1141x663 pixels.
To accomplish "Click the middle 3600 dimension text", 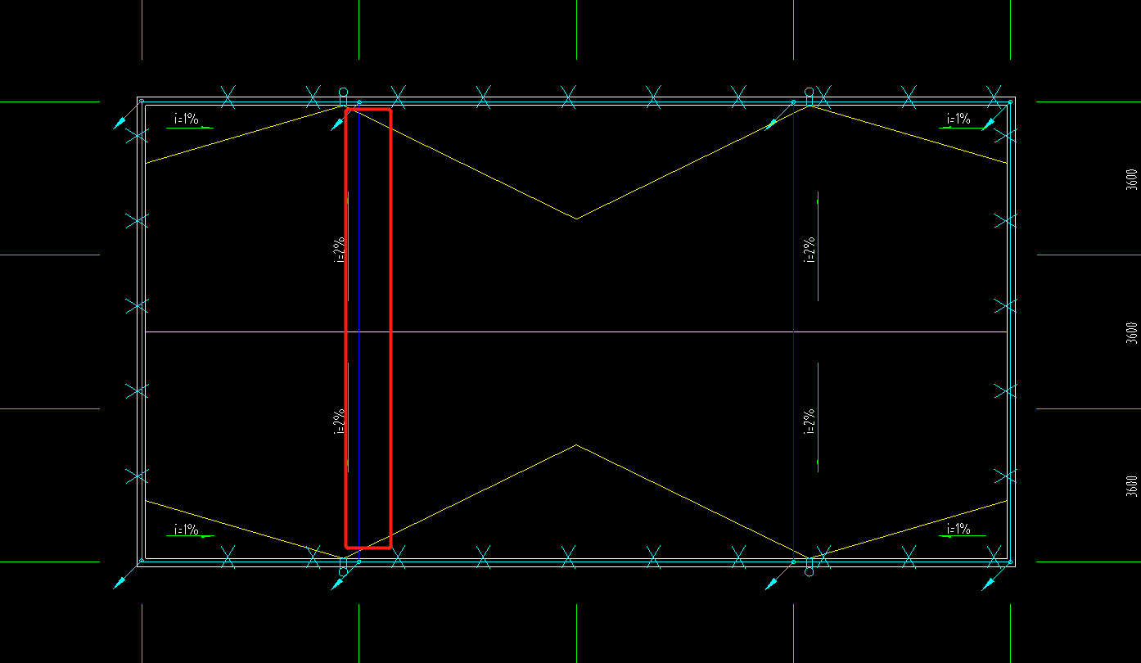I will (1131, 332).
